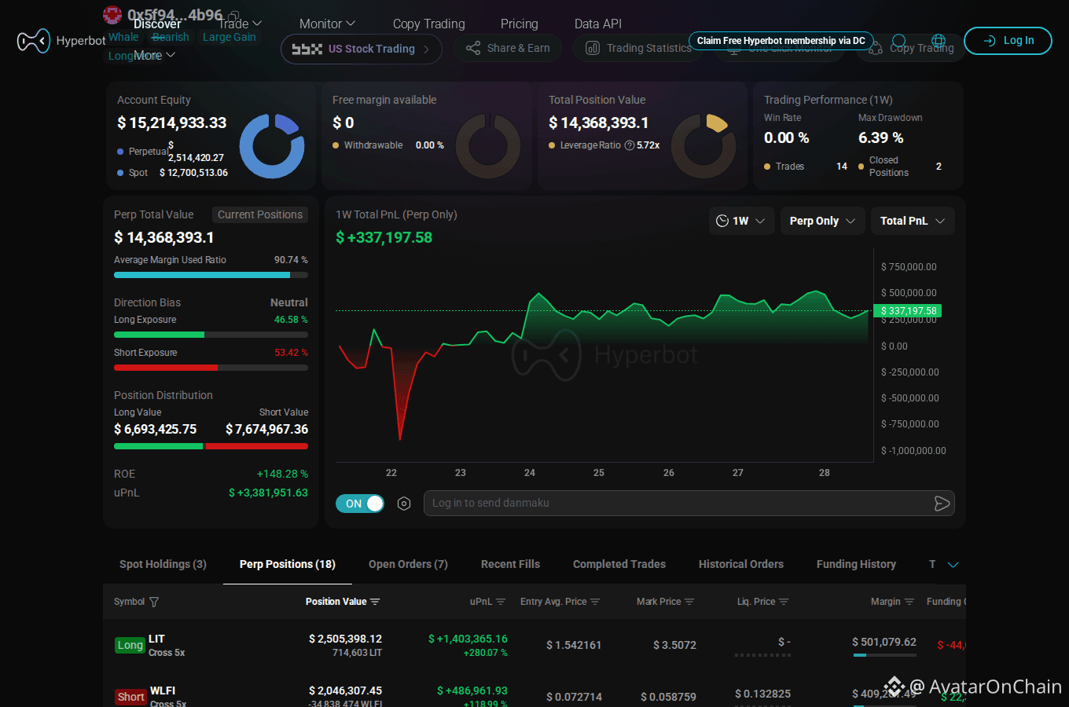Viewport: 1069px width, 707px height.
Task: Open the Total PnL dropdown
Action: pyautogui.click(x=913, y=221)
